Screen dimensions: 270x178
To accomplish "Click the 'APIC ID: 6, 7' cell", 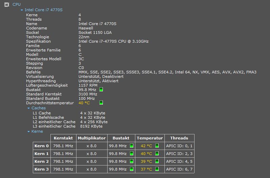I will pyautogui.click(x=179, y=169).
